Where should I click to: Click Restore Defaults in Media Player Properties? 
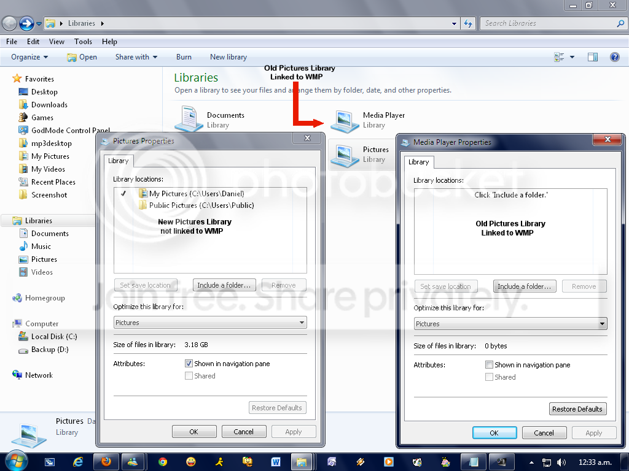tap(577, 408)
